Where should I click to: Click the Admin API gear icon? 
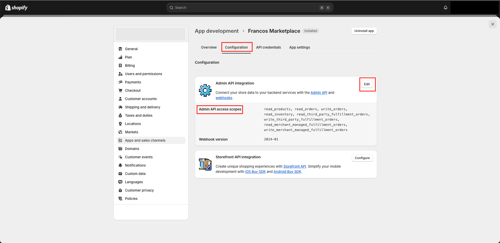coord(205,90)
